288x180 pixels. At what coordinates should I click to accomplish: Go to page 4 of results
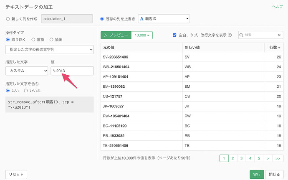250,158
